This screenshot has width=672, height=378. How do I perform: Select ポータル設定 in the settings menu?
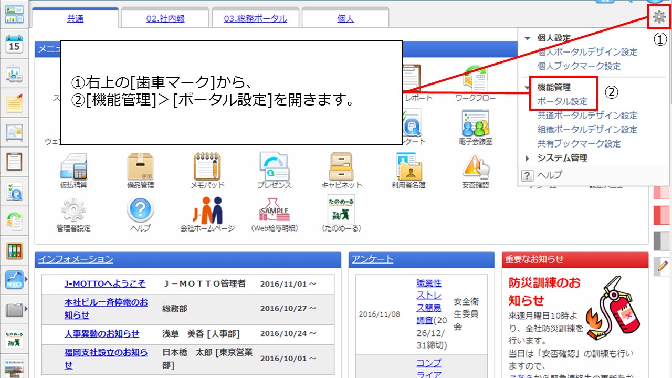562,101
